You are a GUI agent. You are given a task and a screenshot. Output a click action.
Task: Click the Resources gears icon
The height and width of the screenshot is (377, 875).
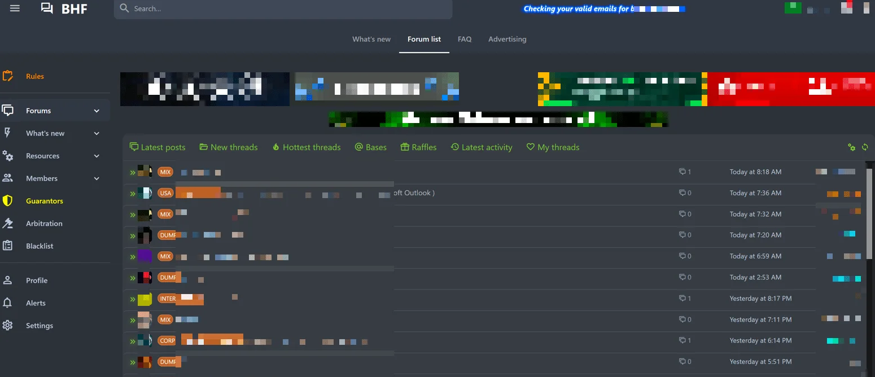tap(7, 156)
